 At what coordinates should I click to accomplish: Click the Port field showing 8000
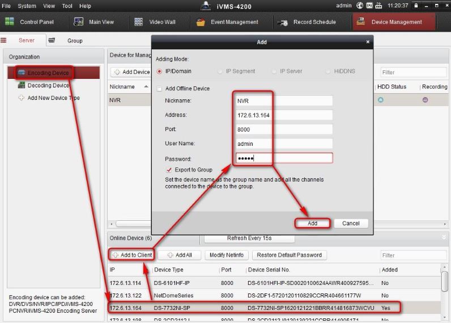point(284,129)
